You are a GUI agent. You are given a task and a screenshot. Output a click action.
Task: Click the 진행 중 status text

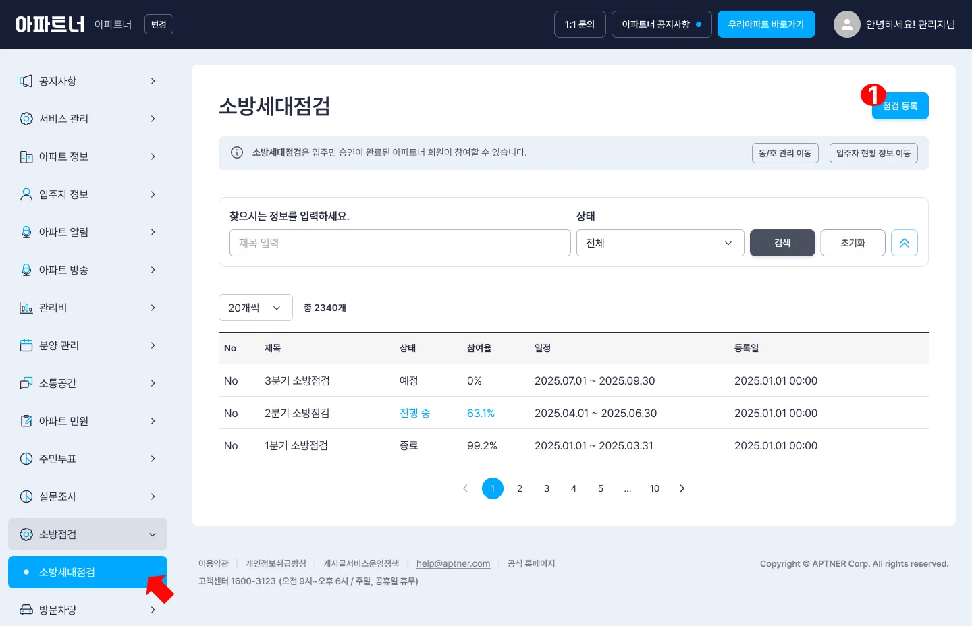pyautogui.click(x=414, y=413)
